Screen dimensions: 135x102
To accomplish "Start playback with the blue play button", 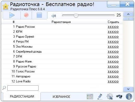I will [12, 15].
